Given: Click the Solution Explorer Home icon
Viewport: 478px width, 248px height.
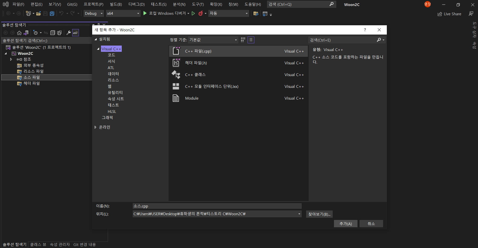Looking at the screenshot, I should click(x=19, y=33).
